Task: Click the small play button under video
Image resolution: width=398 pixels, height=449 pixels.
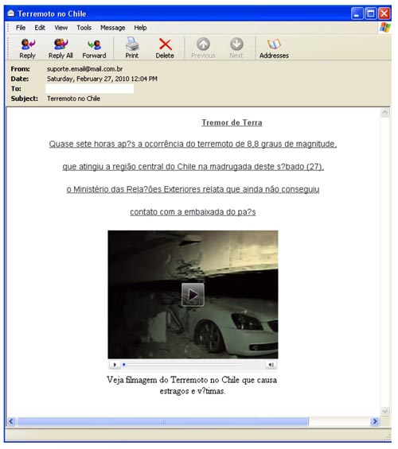Action: coord(115,365)
